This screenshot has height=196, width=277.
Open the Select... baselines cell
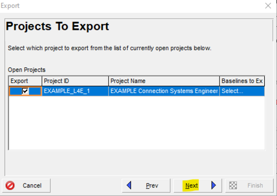pyautogui.click(x=242, y=91)
